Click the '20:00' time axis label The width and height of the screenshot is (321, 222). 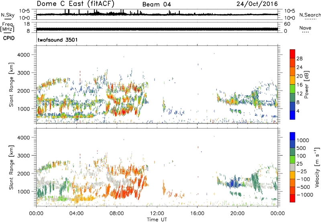[x=238, y=214]
